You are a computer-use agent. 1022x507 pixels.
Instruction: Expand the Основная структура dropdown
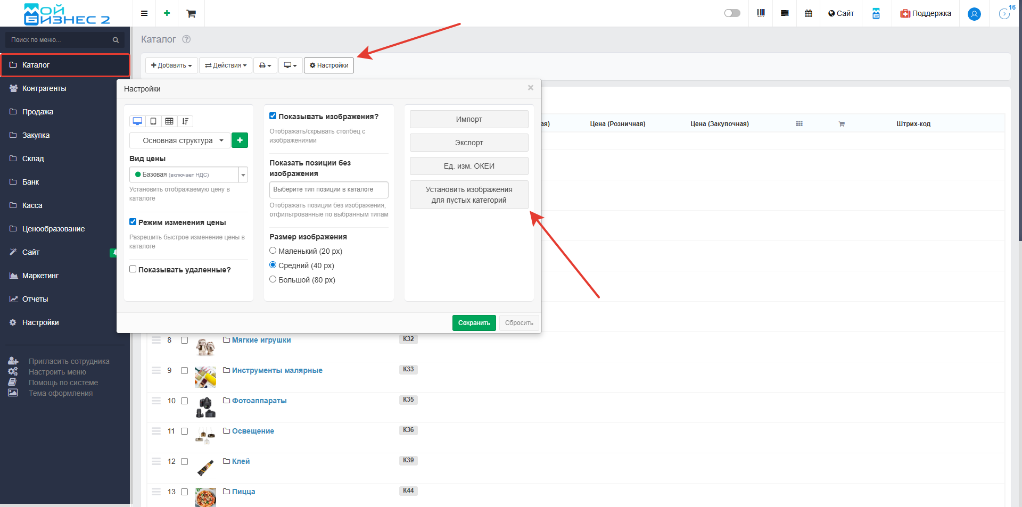pyautogui.click(x=180, y=140)
